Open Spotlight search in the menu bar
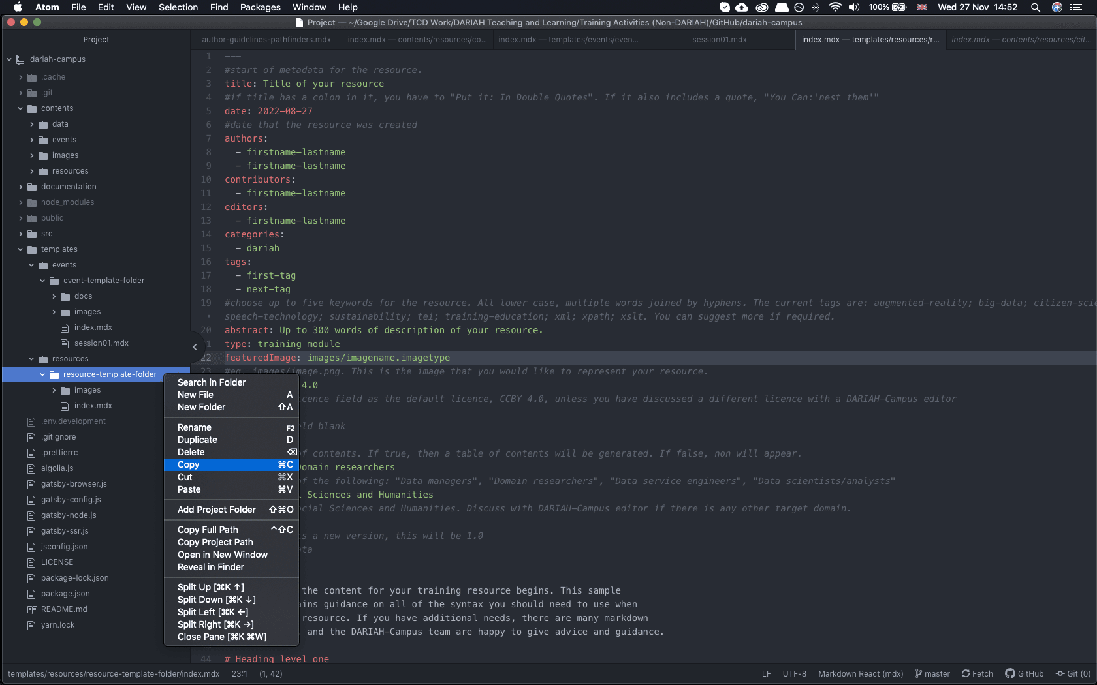1097x685 pixels. pos(1036,8)
